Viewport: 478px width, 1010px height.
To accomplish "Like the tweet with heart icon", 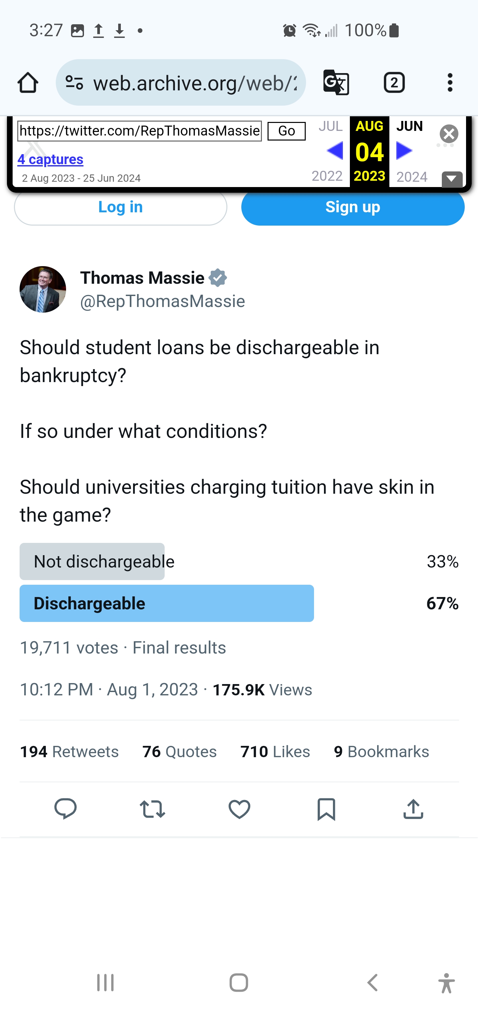I will [x=239, y=808].
